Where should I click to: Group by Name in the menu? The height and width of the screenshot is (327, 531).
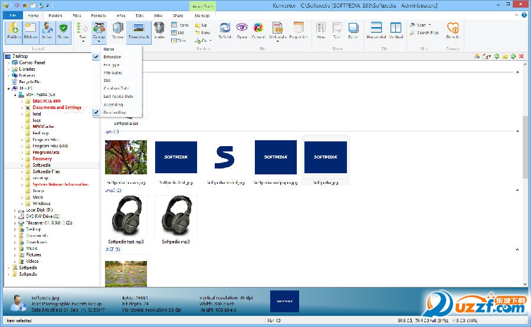(x=117, y=49)
